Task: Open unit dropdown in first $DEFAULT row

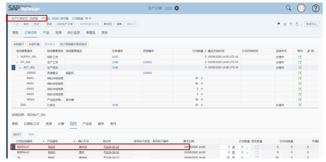Action: pyautogui.click(x=247, y=147)
